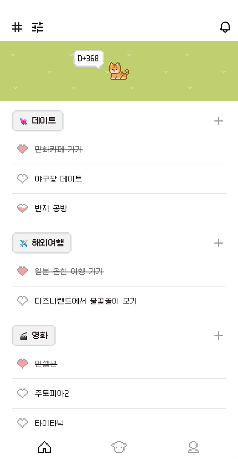Add new item to 해외여행 category
238x471 pixels.
coord(219,243)
